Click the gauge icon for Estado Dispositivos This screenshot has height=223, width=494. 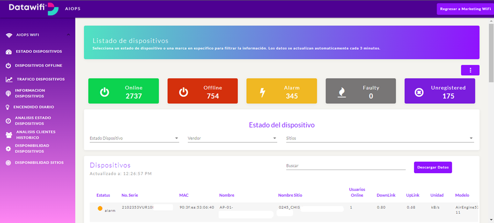coord(9,52)
